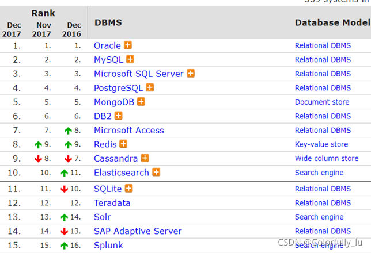Viewport: 371px width, 253px height.
Task: Click Relational DBMS in the SQLite row
Action: point(323,189)
